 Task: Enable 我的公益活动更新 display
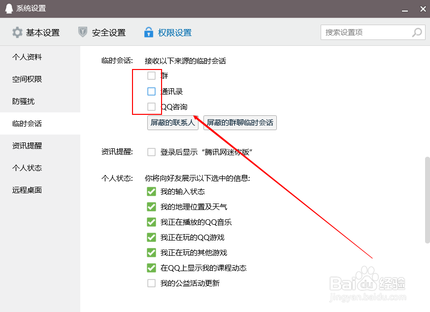pos(151,283)
